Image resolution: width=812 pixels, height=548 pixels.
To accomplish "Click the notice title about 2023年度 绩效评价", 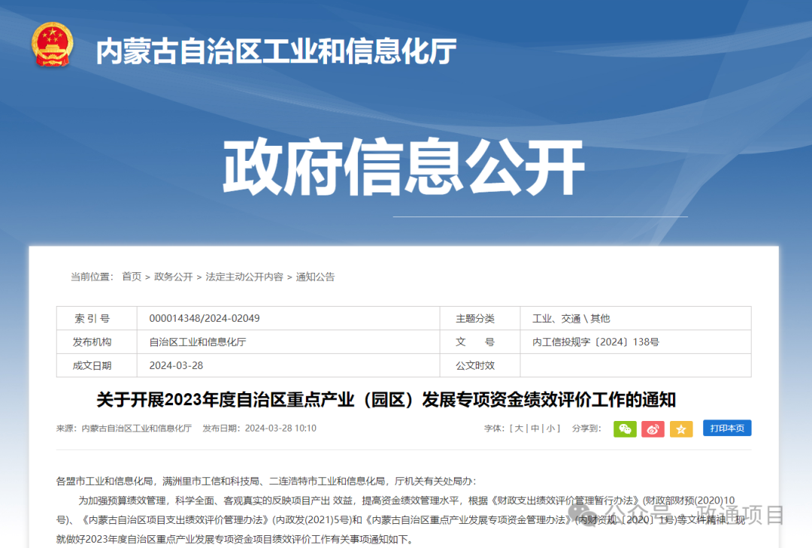I will pos(386,400).
